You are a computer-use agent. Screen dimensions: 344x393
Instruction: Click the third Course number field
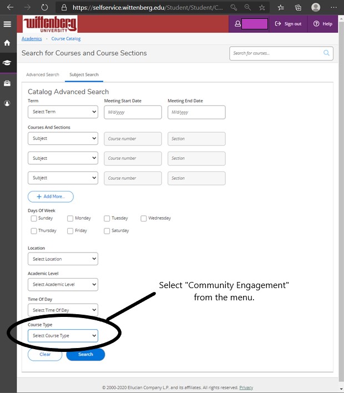point(133,178)
